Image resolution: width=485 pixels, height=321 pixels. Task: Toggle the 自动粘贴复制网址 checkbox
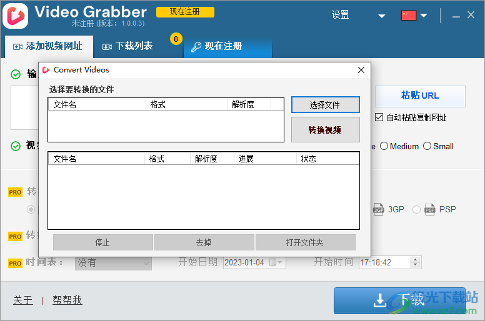click(379, 117)
